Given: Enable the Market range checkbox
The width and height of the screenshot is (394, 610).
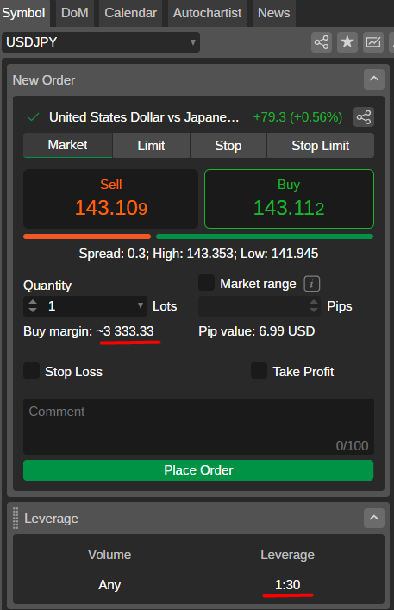Looking at the screenshot, I should (206, 283).
